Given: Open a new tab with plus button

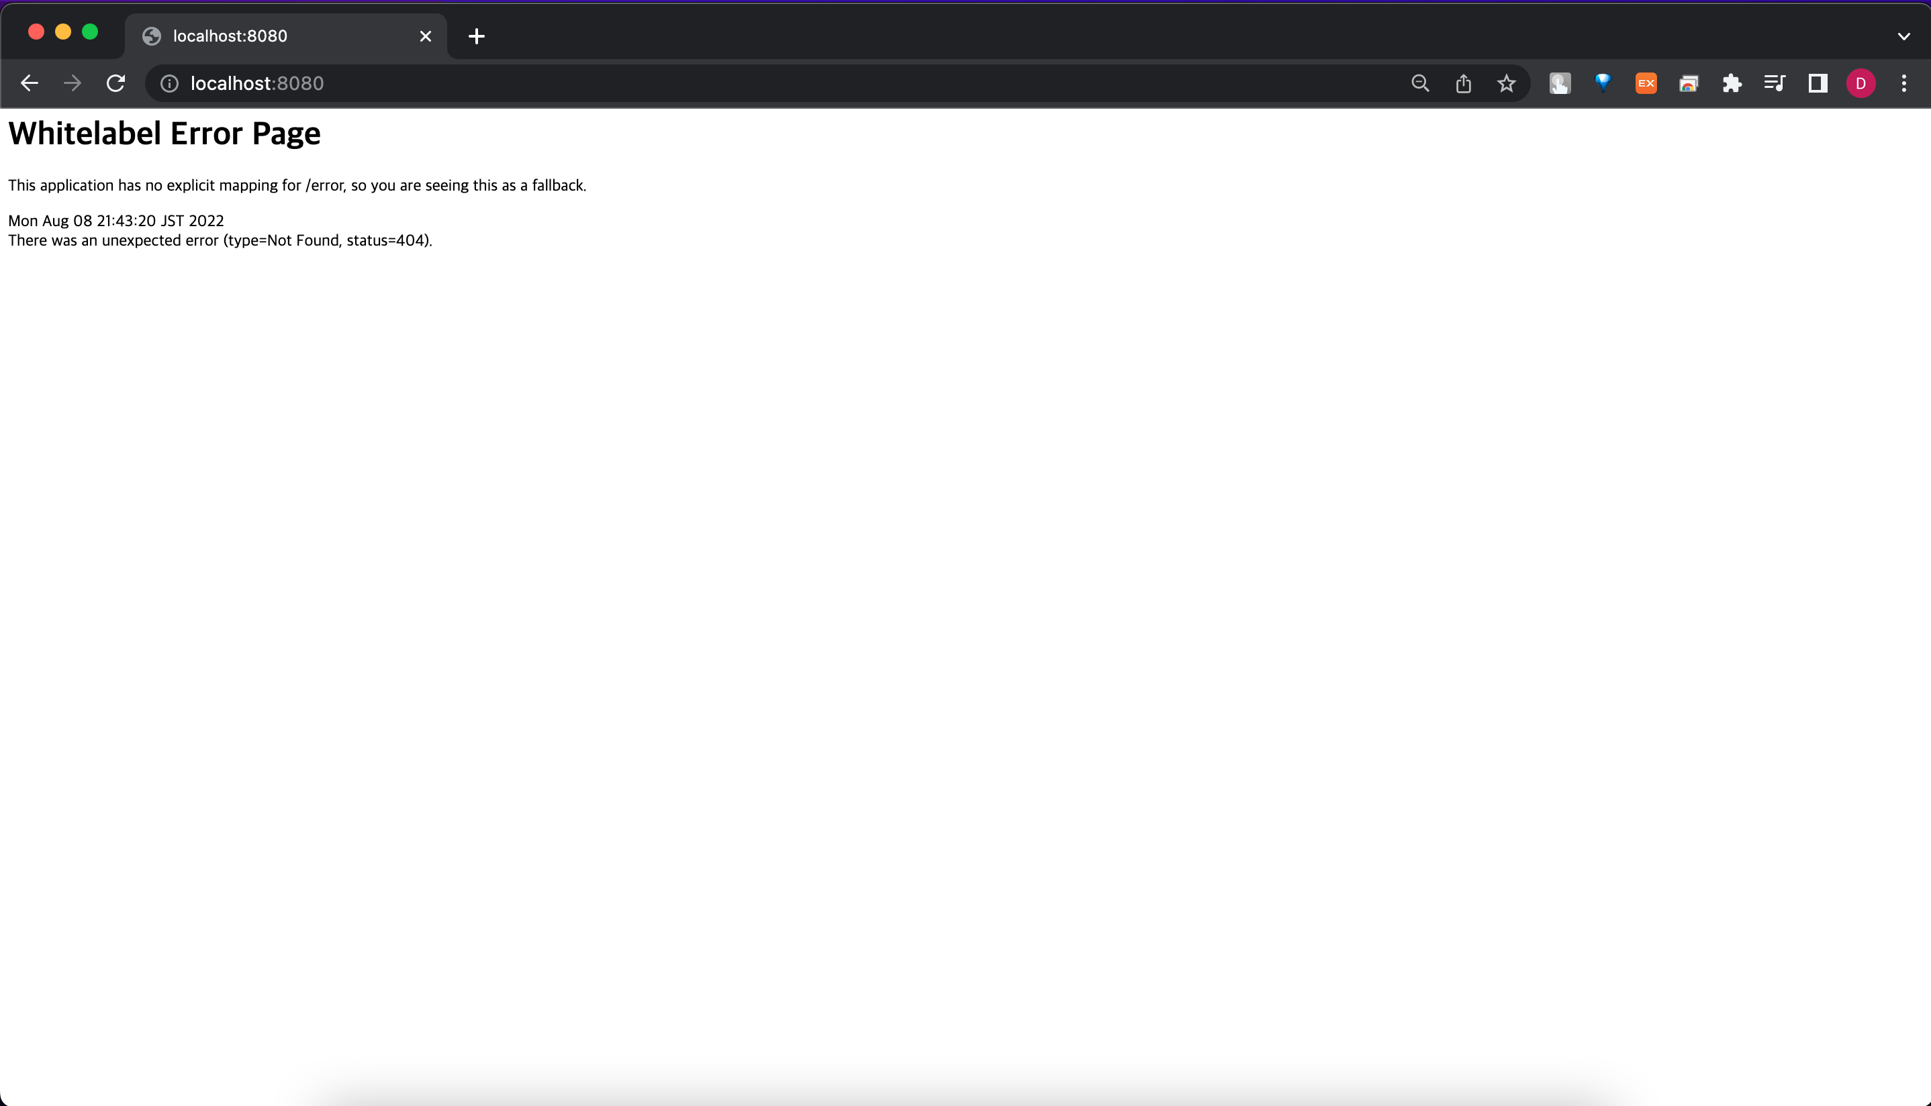Looking at the screenshot, I should pyautogui.click(x=477, y=36).
